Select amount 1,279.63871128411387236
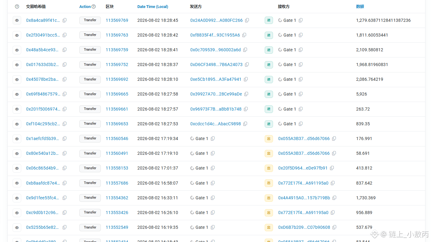Viewport: 431px width, 242px height. [x=383, y=20]
